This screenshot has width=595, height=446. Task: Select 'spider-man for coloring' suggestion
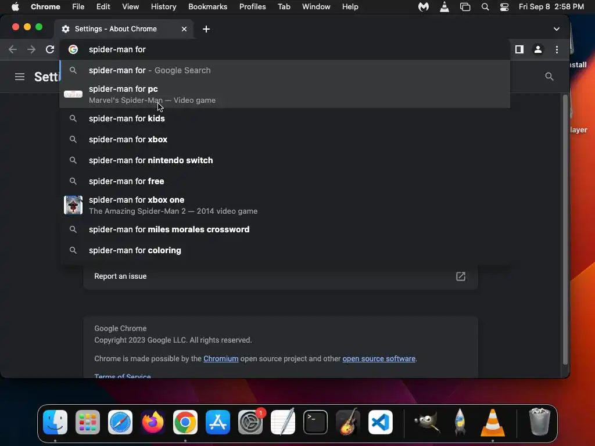pos(285,250)
